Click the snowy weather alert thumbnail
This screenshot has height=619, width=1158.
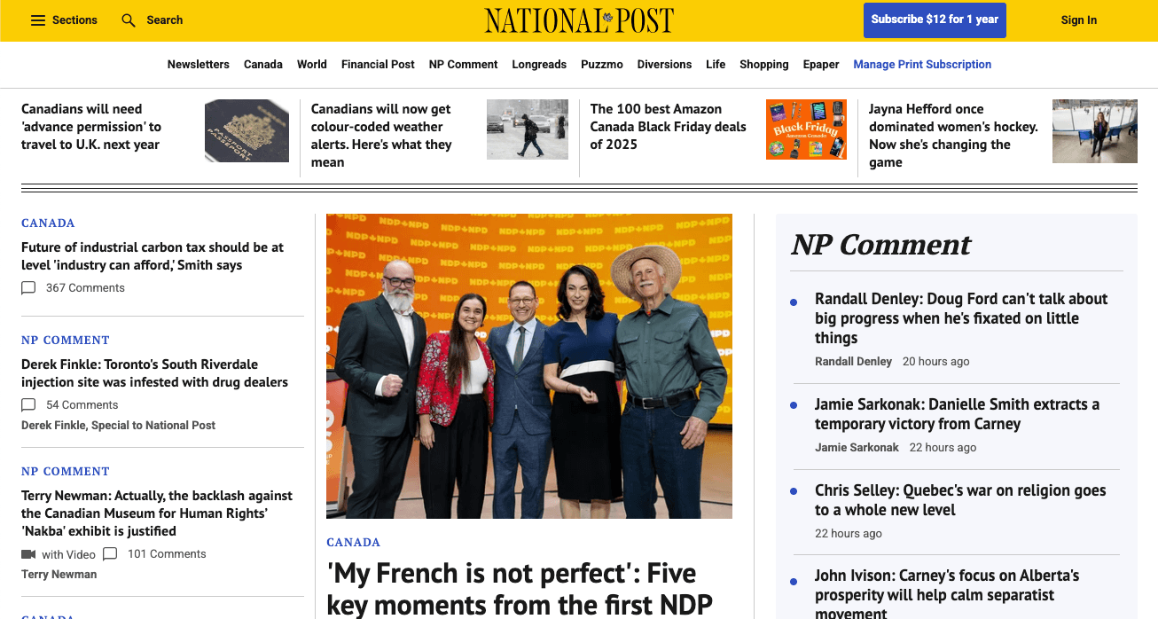528,129
